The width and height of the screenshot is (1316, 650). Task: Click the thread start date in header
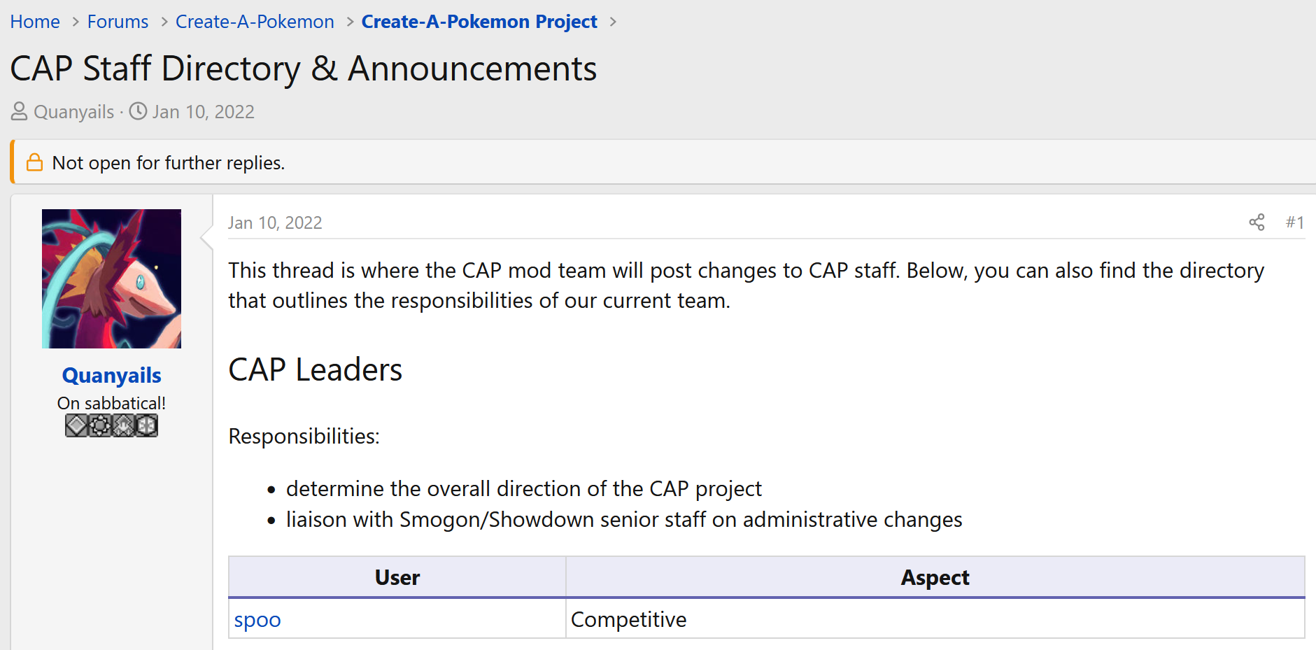coord(204,112)
